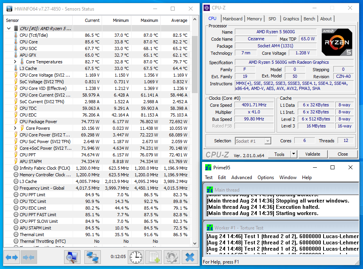Click the Maximum column header in HWiNFO
363x269 pixels.
coord(146,20)
